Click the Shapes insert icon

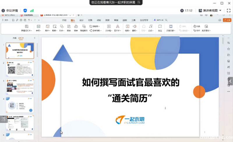click(x=62, y=26)
